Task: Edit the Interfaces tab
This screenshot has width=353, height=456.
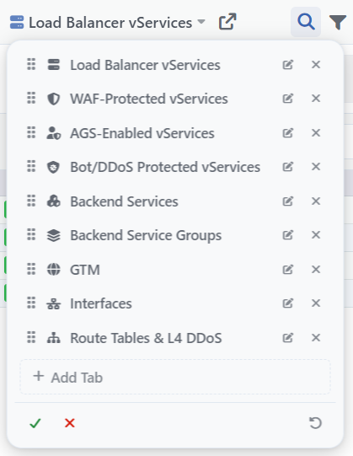Action: (287, 303)
